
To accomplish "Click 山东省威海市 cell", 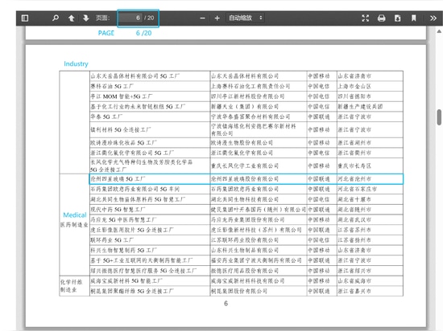I will click(x=370, y=281).
